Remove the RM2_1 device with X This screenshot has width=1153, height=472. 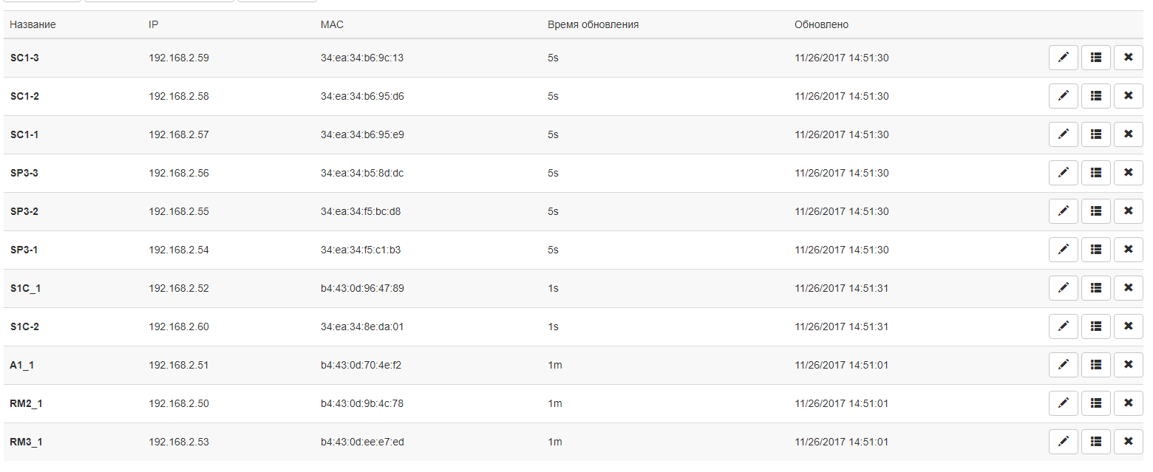click(1128, 403)
